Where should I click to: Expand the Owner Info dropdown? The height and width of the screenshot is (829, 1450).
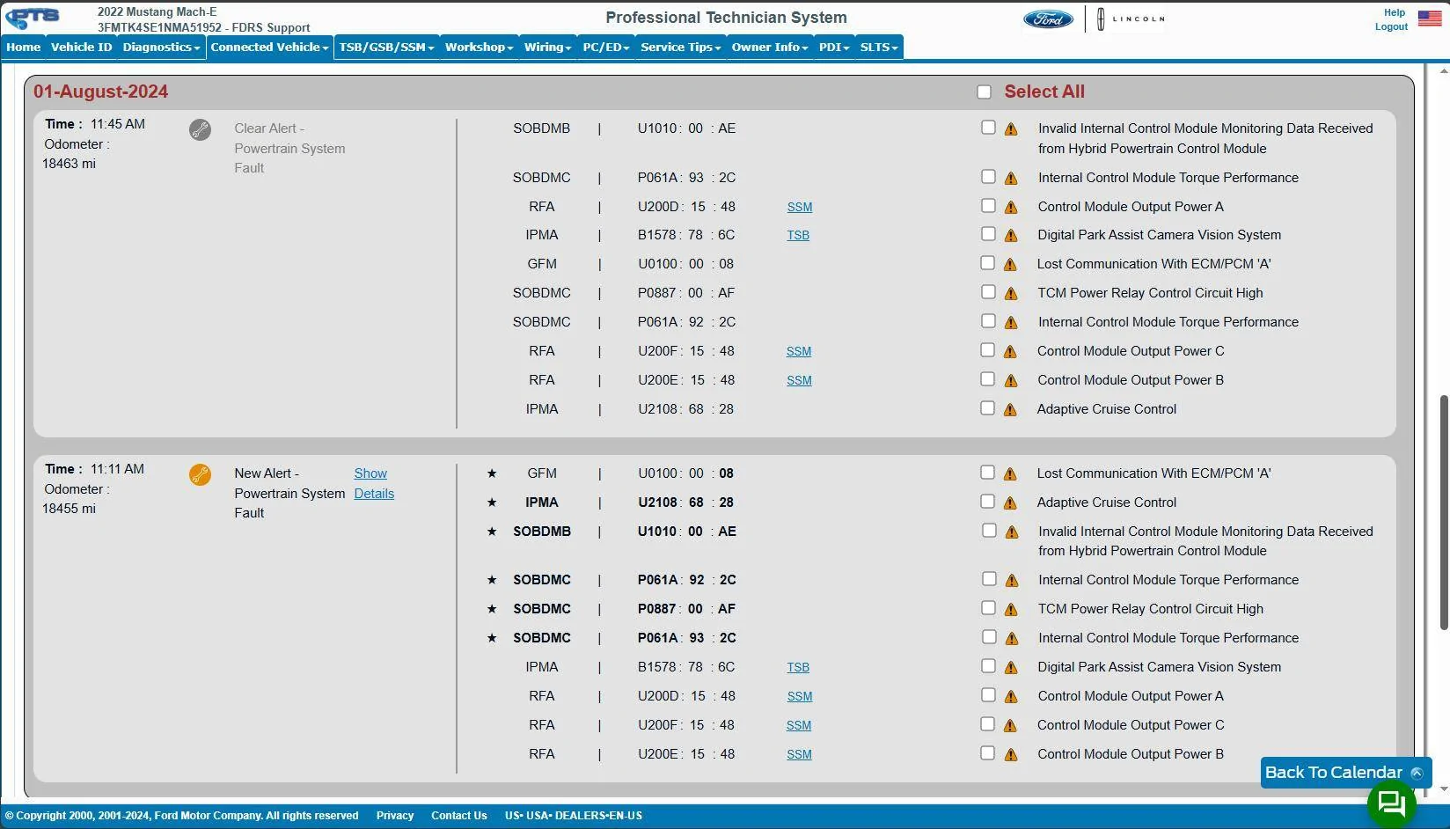pos(769,48)
